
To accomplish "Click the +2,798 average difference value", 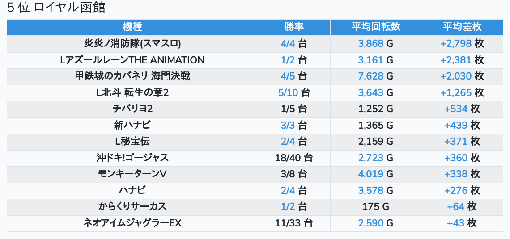I will [x=456, y=44].
